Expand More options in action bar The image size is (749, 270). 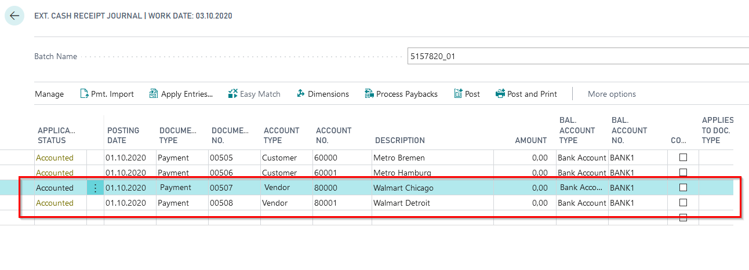612,94
